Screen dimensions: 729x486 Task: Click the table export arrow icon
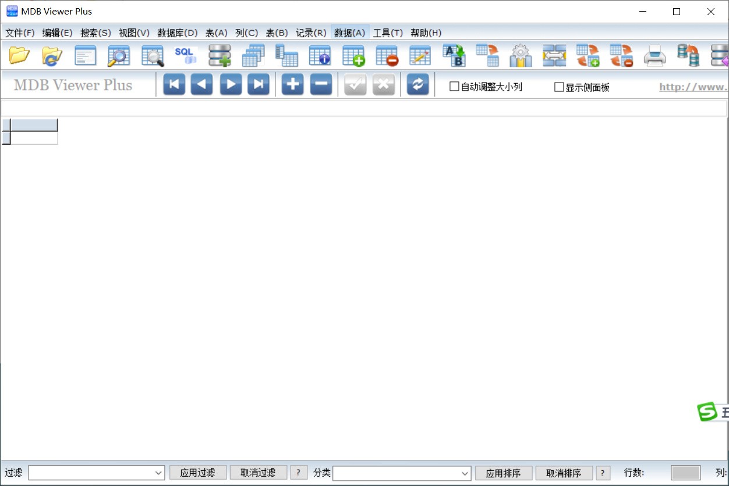coord(487,56)
